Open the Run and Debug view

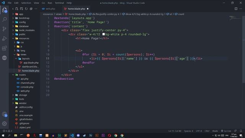(4, 38)
